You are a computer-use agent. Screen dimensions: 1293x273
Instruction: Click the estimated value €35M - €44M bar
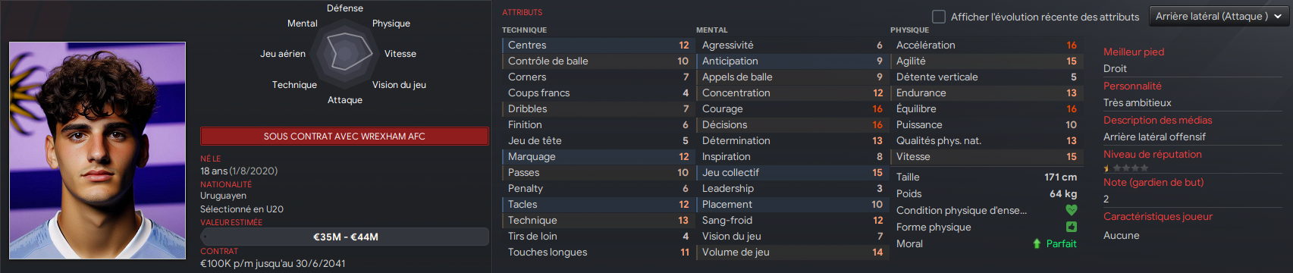(345, 237)
